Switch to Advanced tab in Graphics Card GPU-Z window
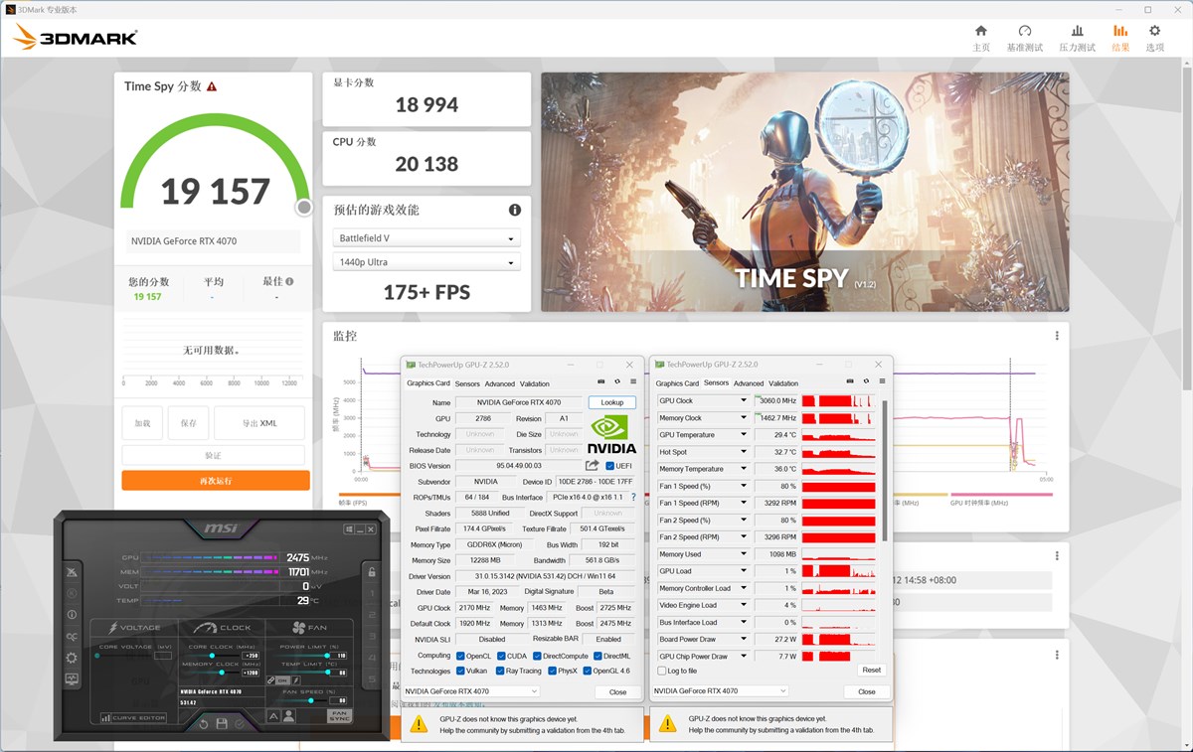Image resolution: width=1193 pixels, height=752 pixels. (x=500, y=383)
